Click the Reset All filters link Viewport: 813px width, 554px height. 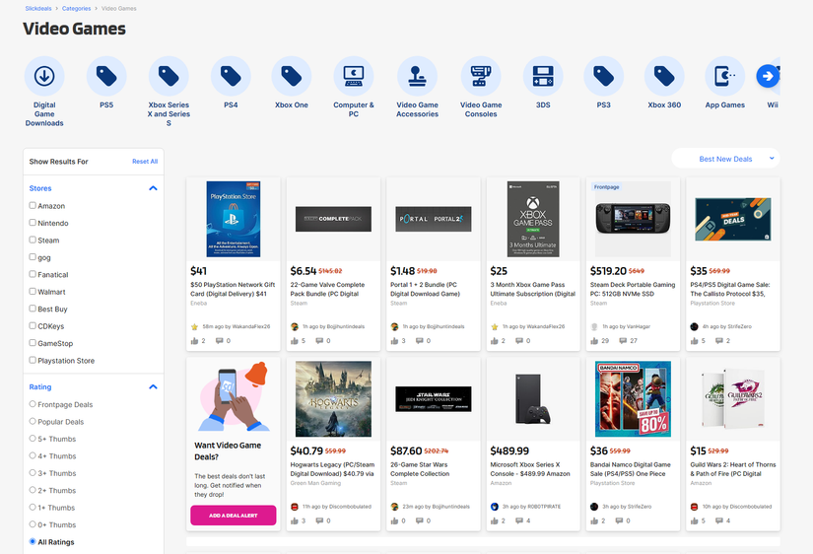point(145,162)
